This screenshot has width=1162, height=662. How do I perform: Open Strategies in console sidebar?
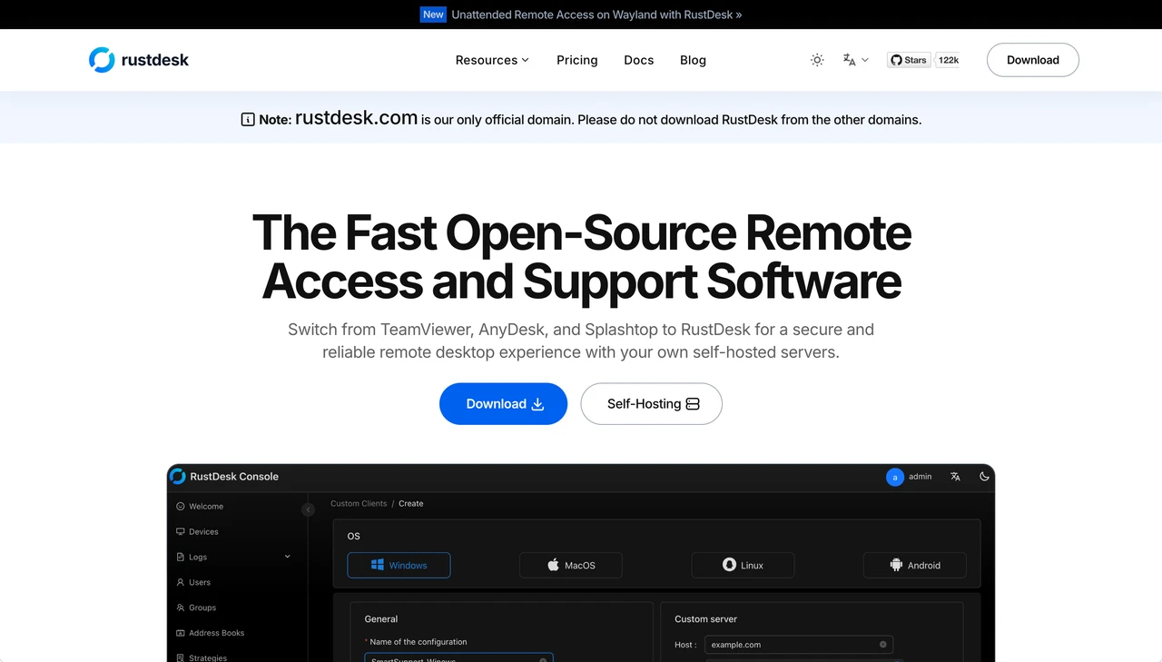pyautogui.click(x=202, y=657)
